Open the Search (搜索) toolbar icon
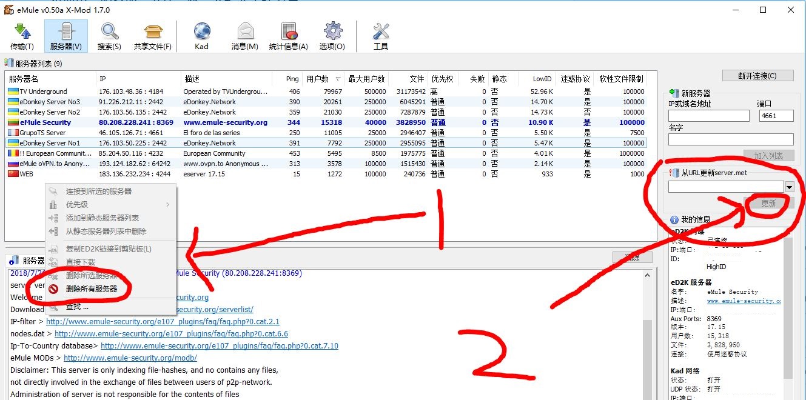806x400 pixels. pyautogui.click(x=109, y=36)
